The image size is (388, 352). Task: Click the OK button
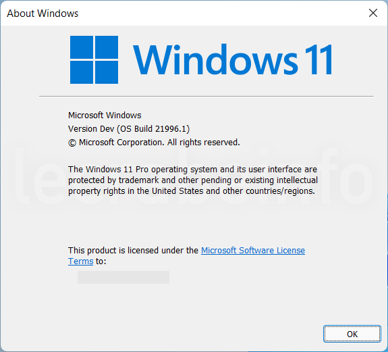point(352,334)
